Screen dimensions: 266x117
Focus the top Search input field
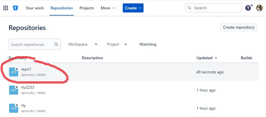216,8
